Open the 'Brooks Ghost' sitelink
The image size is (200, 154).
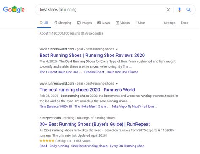pyautogui.click(x=94, y=72)
